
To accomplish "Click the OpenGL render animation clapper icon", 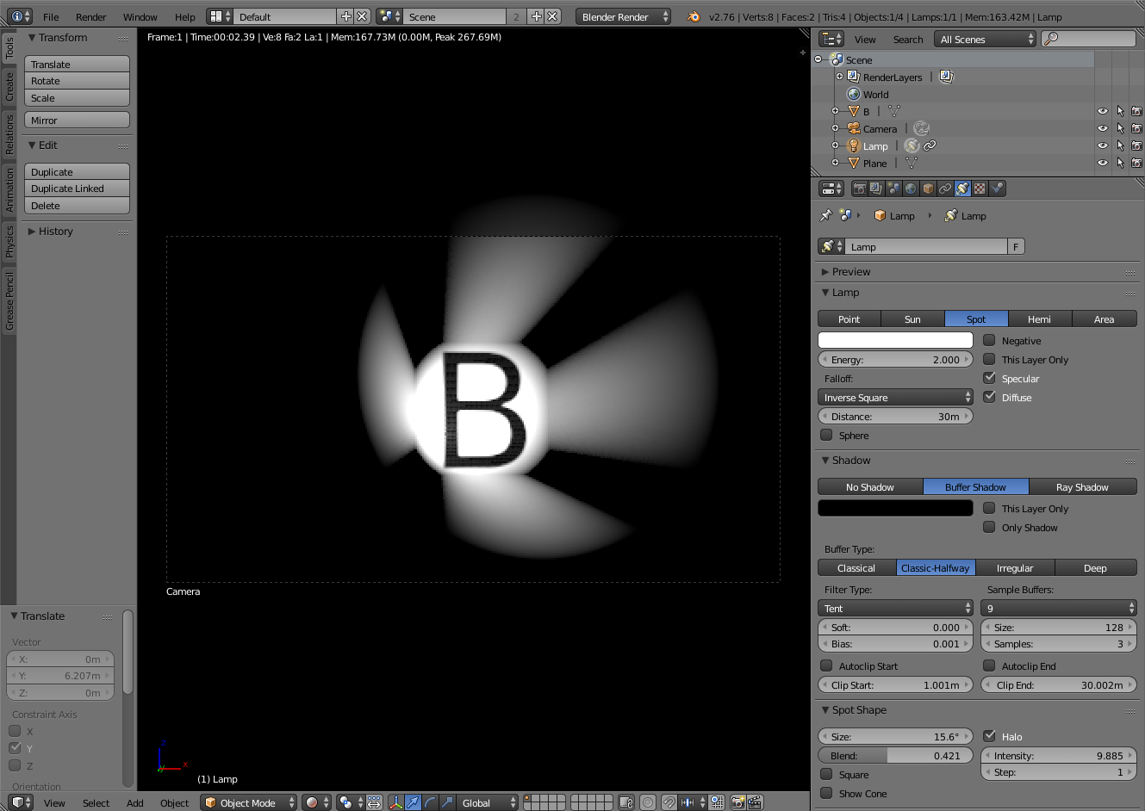I will tap(755, 802).
